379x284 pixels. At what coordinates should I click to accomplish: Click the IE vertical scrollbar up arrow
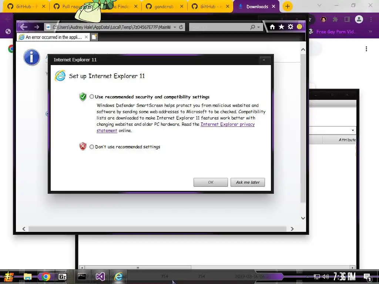tap(303, 50)
